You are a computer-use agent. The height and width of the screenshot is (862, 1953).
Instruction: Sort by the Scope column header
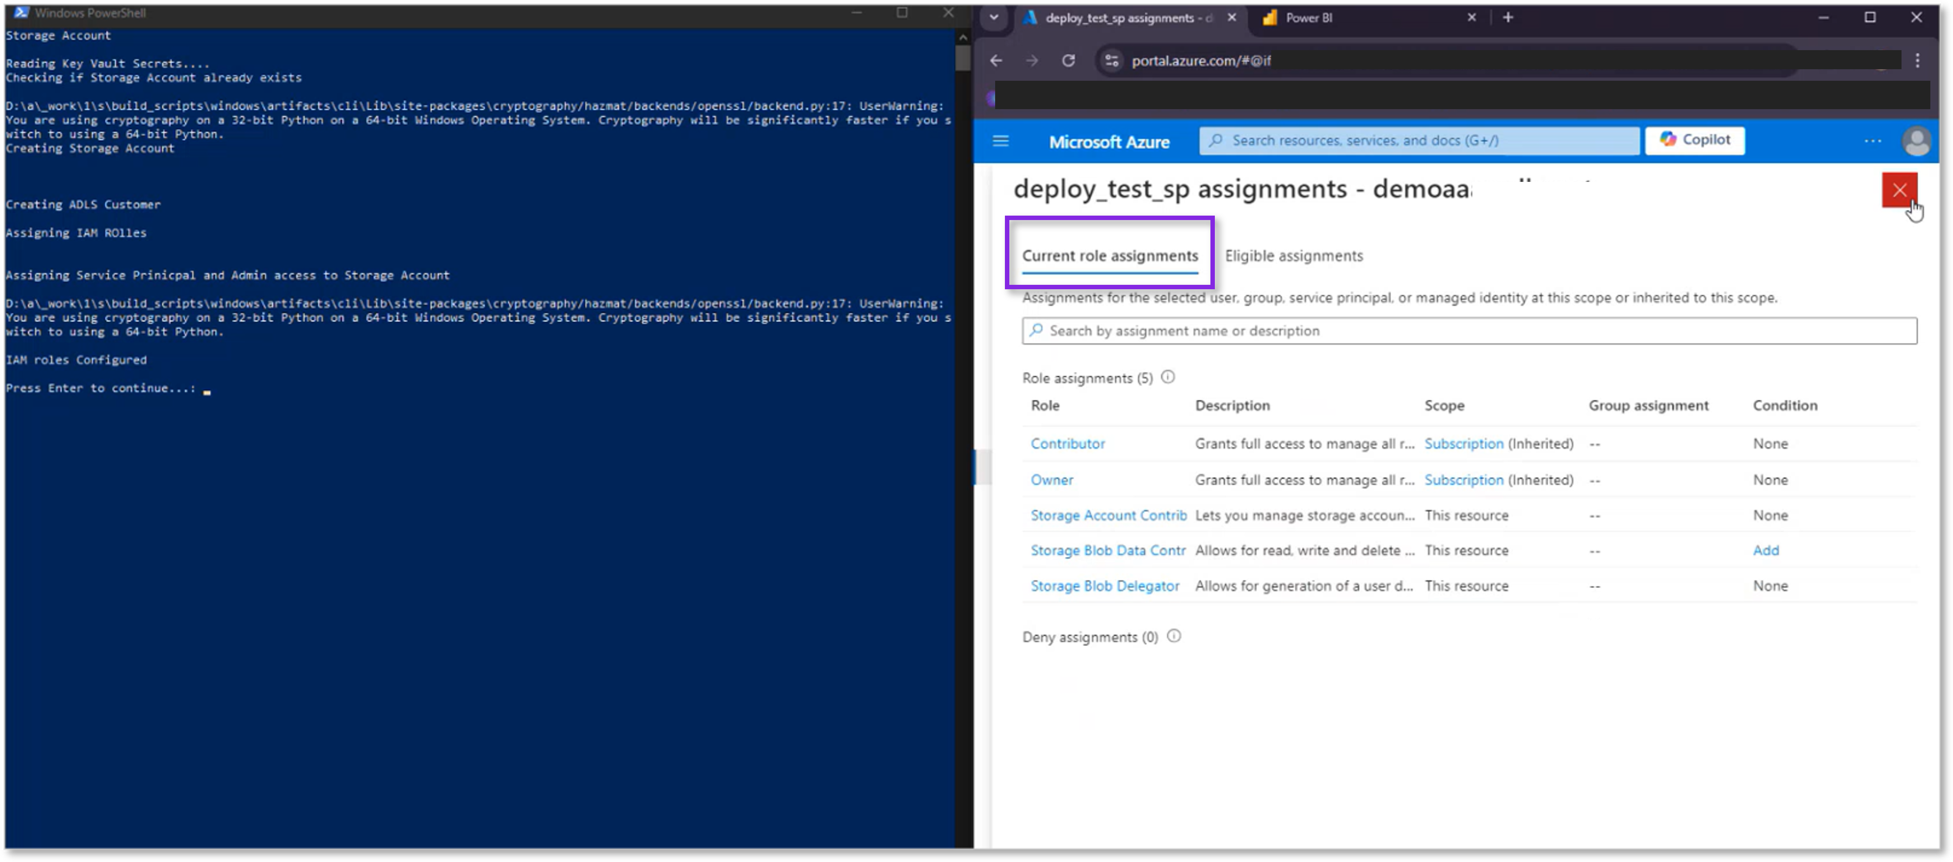[x=1443, y=406]
